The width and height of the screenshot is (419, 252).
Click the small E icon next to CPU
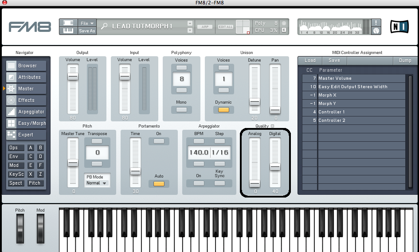point(284,30)
